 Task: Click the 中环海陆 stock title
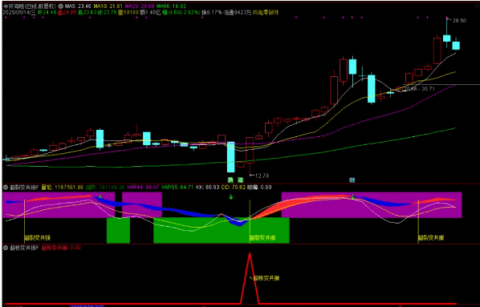(x=12, y=6)
